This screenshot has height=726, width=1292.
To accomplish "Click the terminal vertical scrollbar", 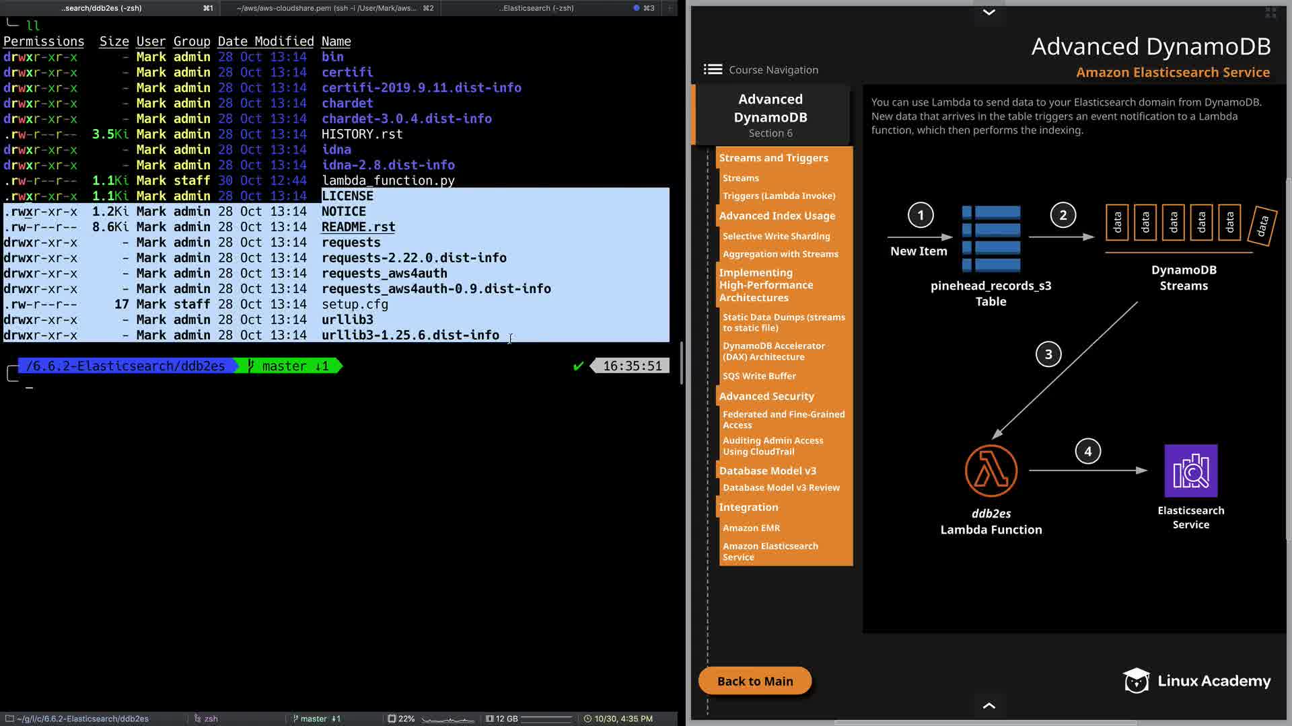I will click(x=682, y=363).
